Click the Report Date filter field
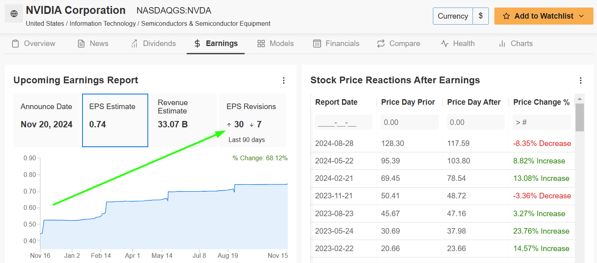 click(344, 122)
